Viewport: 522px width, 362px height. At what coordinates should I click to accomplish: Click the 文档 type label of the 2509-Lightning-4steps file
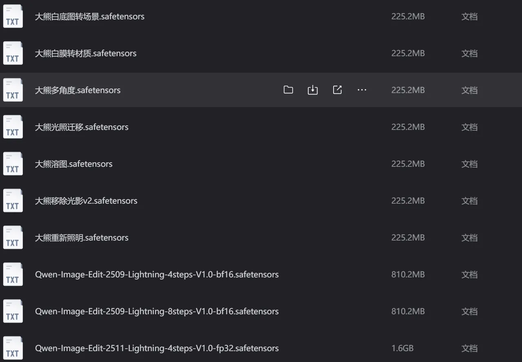click(469, 275)
